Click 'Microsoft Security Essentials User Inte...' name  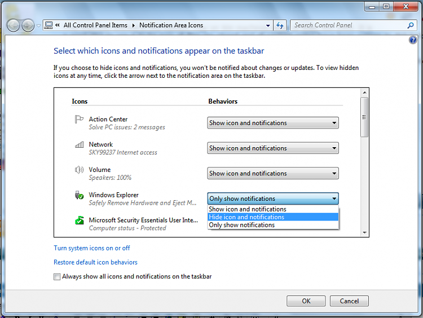click(x=143, y=220)
